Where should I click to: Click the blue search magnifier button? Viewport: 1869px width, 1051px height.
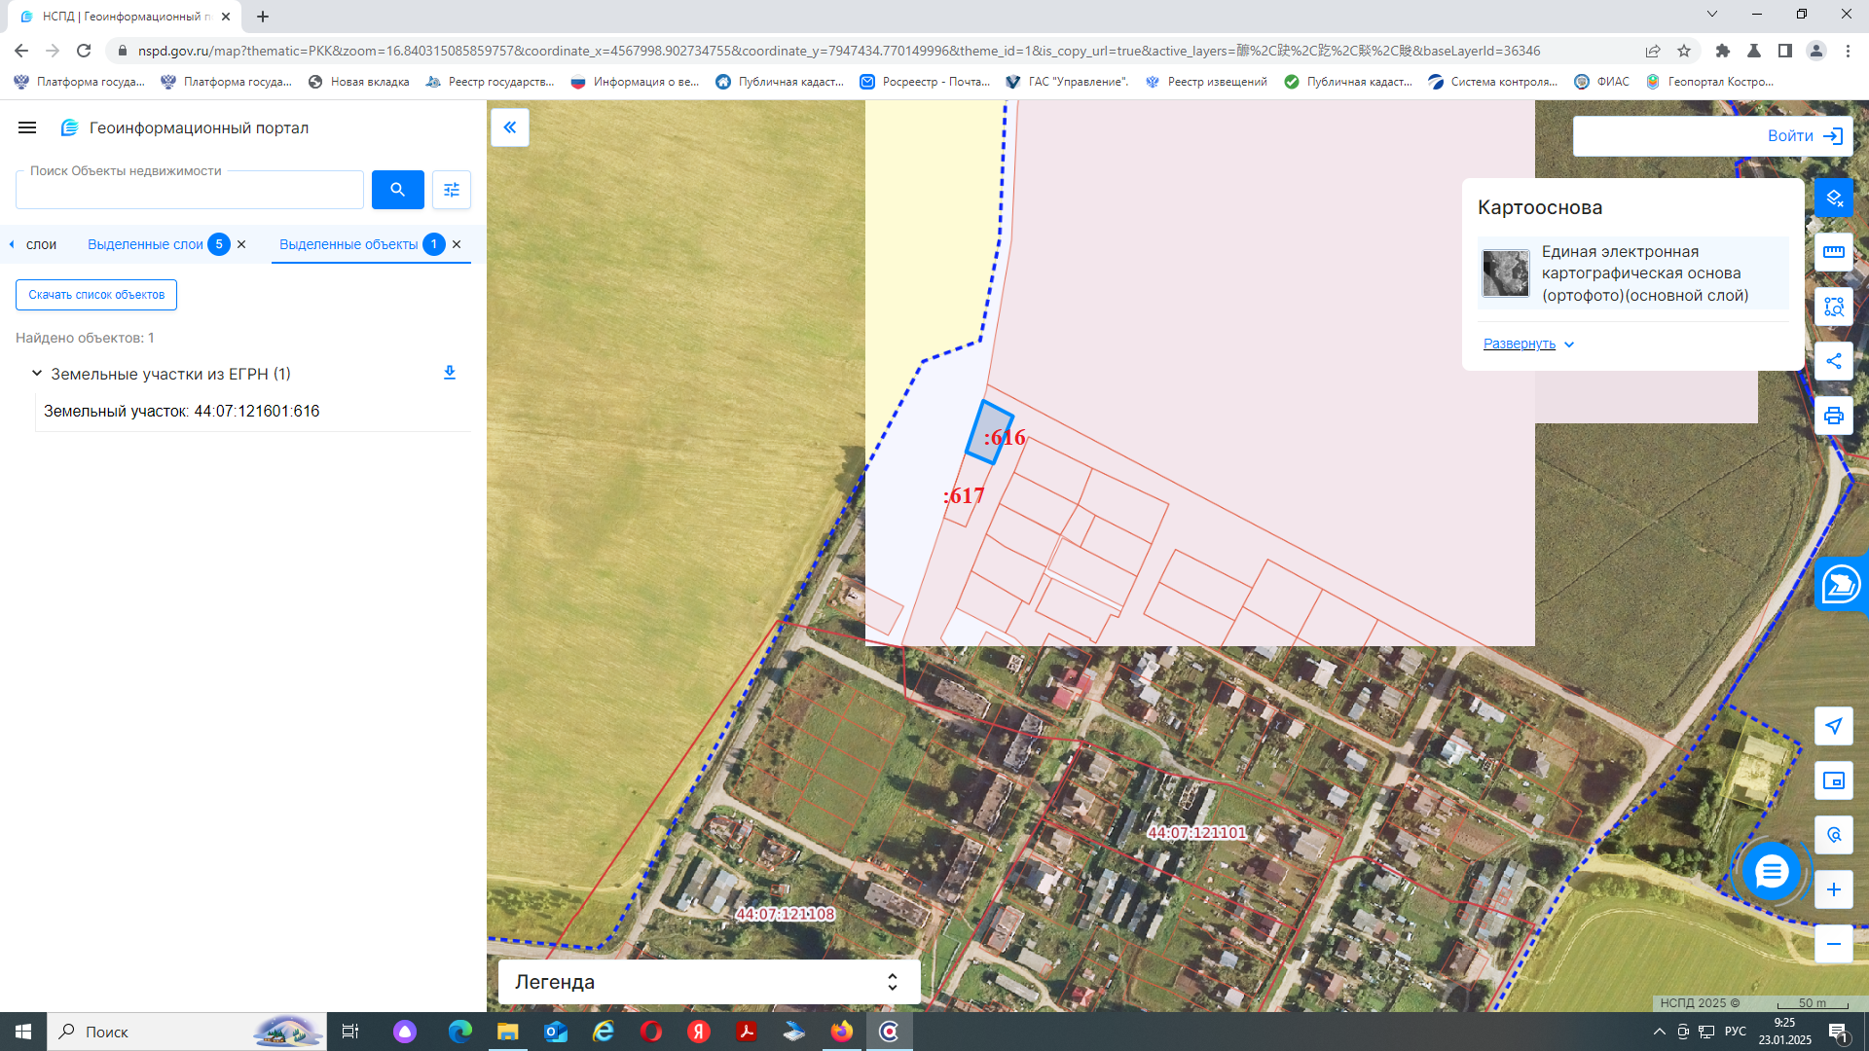click(397, 190)
